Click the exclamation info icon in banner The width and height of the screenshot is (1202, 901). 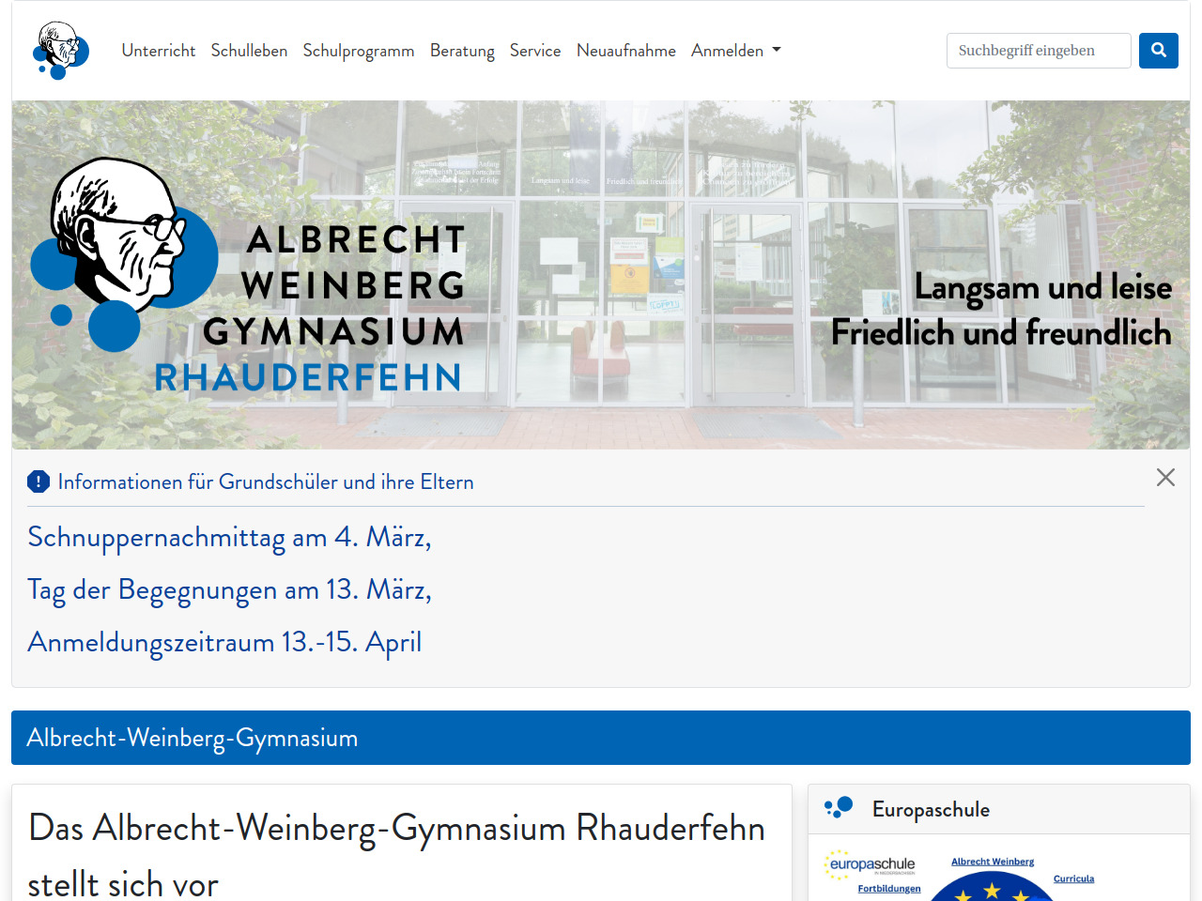pos(39,482)
